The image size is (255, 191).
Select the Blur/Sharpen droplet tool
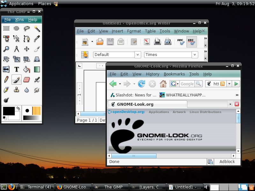(x=27, y=90)
